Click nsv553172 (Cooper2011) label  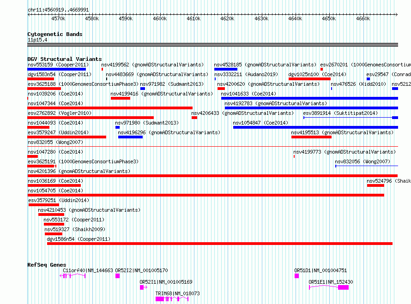tap(74, 220)
